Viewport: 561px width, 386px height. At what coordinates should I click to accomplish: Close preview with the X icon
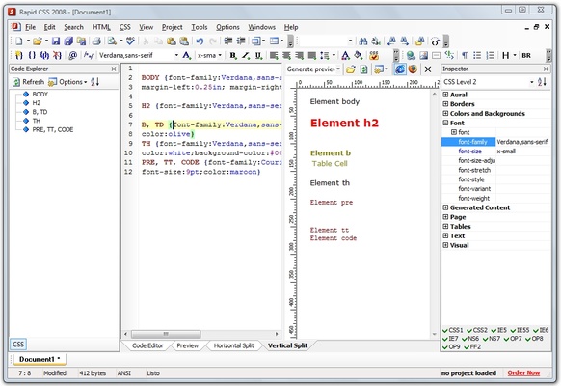pos(428,69)
